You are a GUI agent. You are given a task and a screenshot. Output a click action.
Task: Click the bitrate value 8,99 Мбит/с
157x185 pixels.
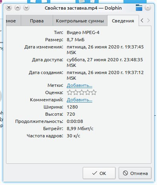pyautogui.click(x=80, y=129)
